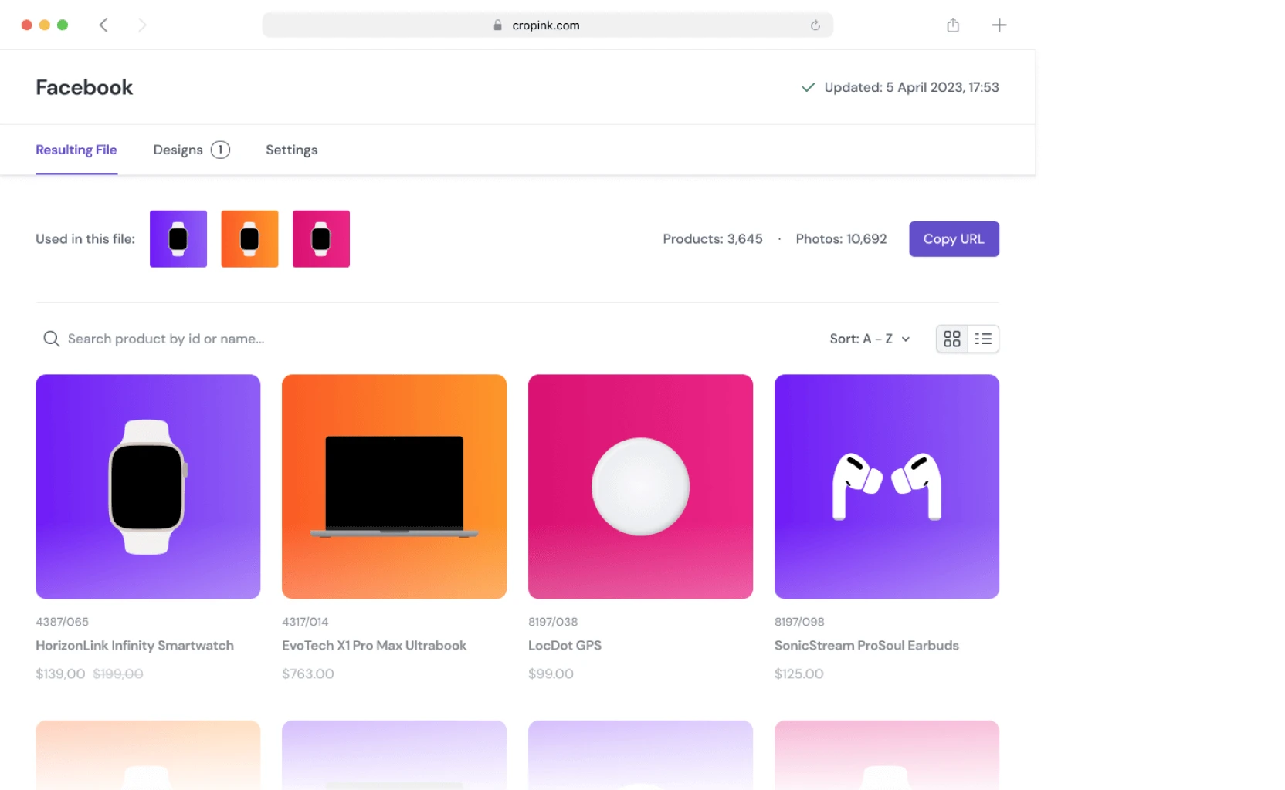Click the pink smartwatch swatch thumbnail
This screenshot has height=790, width=1285.
click(320, 238)
